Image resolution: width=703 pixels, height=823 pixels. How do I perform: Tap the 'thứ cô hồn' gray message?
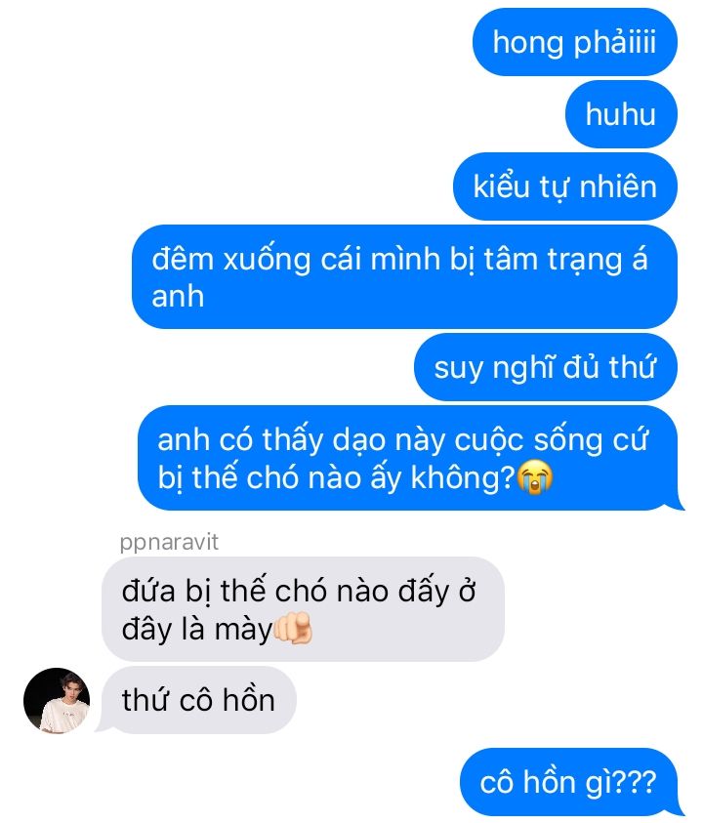coord(198,700)
